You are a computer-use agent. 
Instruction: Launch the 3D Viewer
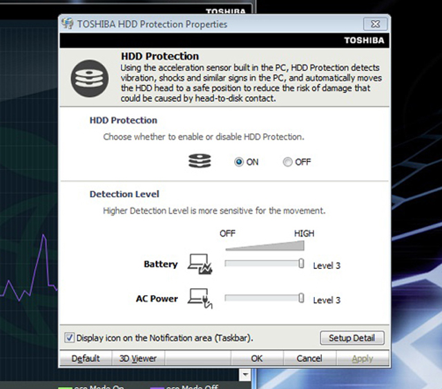pyautogui.click(x=138, y=358)
